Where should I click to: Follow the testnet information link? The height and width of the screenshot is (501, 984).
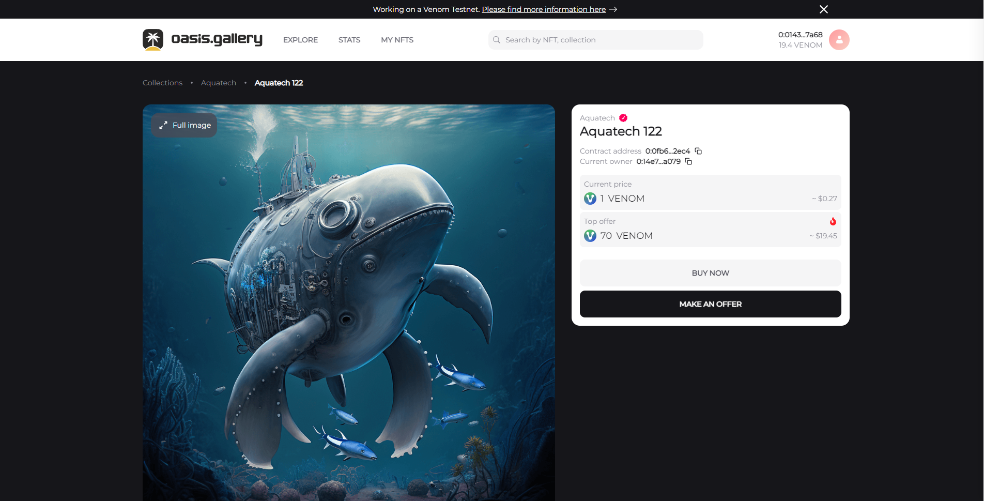pyautogui.click(x=544, y=9)
